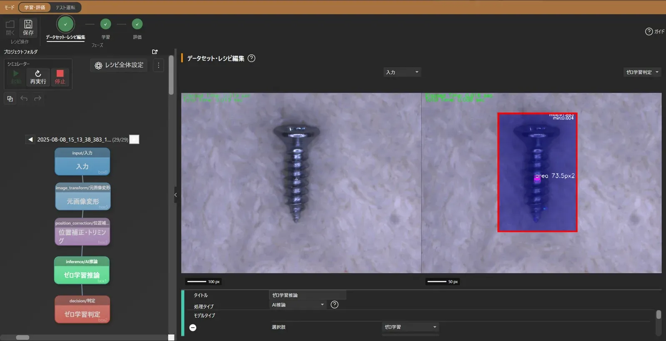This screenshot has height=341, width=666.
Task: Collapse the モデルタイプ section minus icon
Action: coord(193,328)
